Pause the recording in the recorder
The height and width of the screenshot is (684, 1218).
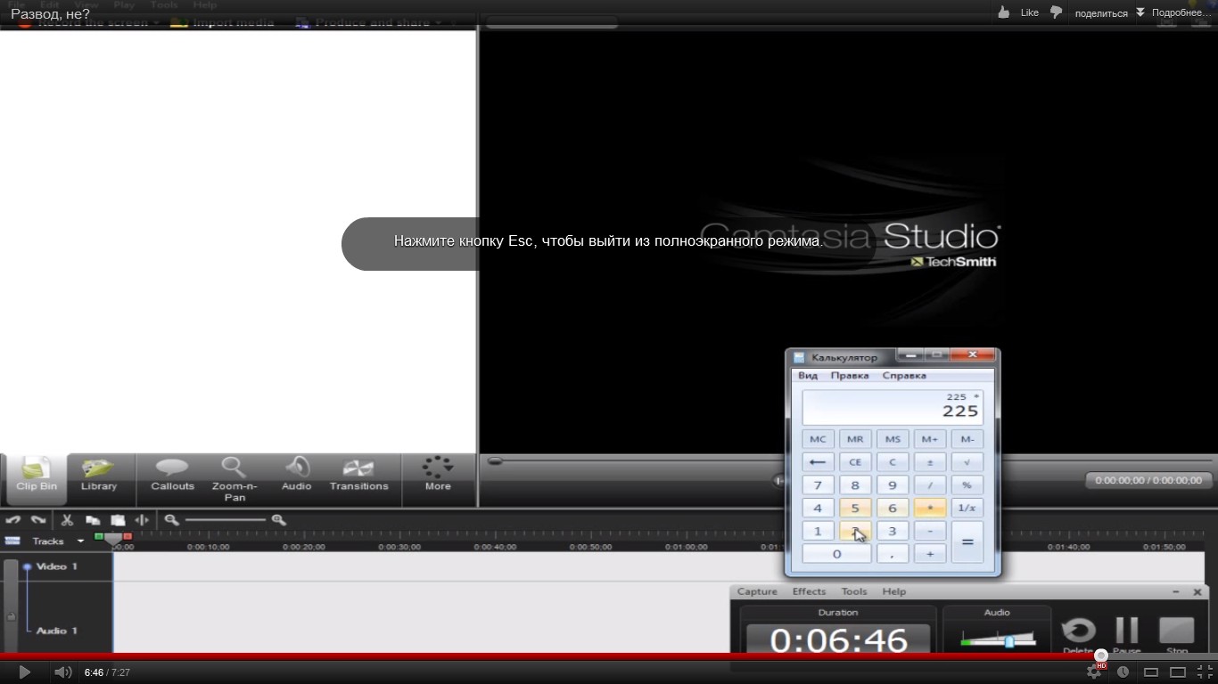click(x=1127, y=635)
